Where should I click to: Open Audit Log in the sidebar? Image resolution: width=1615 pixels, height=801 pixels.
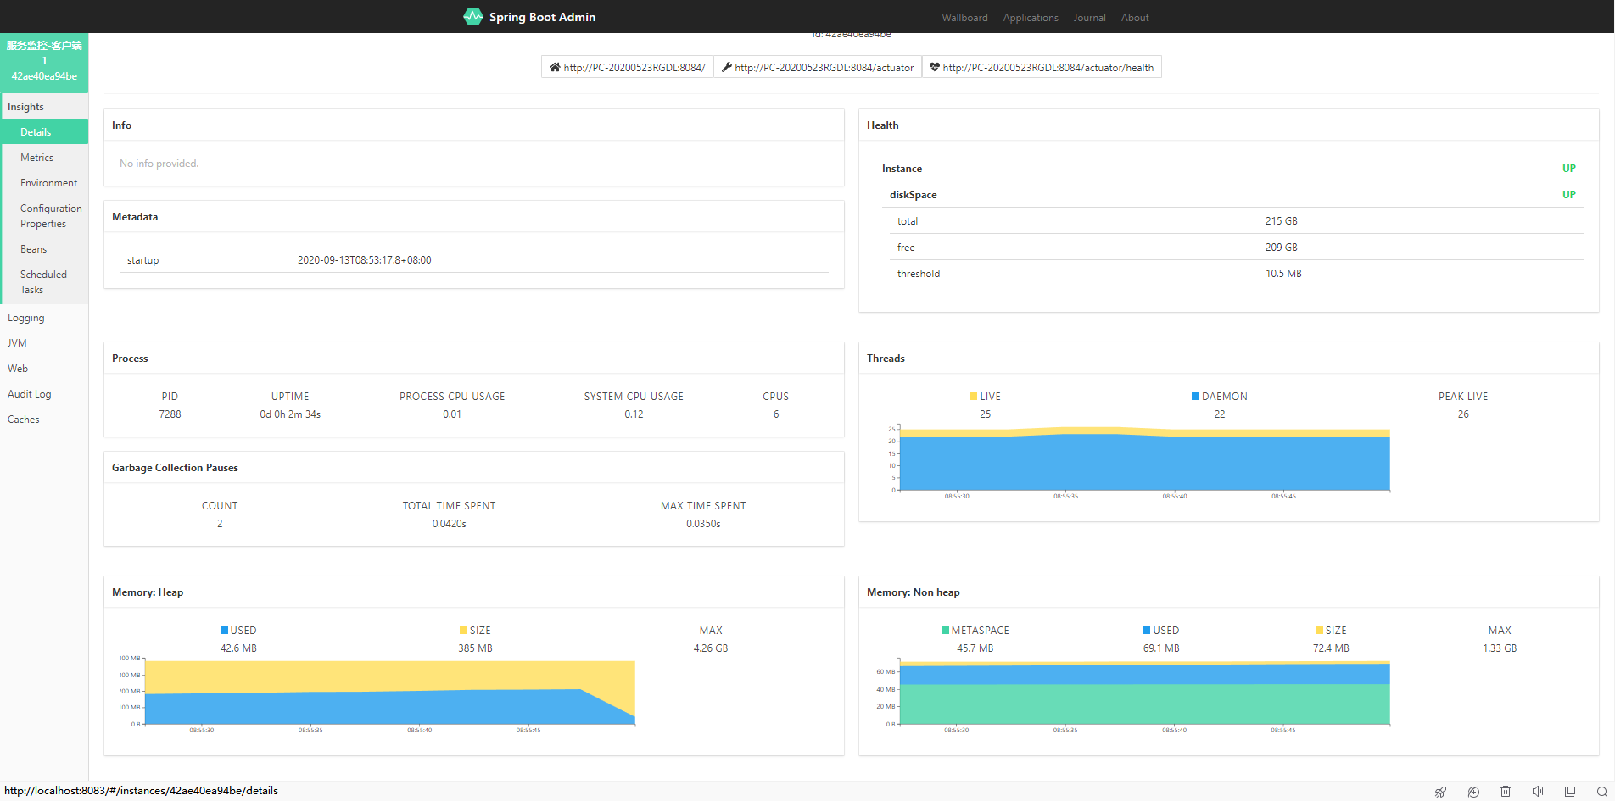tap(44, 394)
